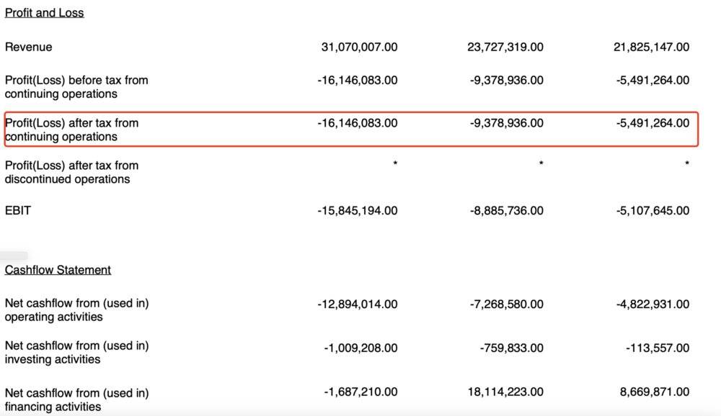Select the financing cashflow value 18,114,223.00
This screenshot has width=721, height=416.
[x=505, y=392]
